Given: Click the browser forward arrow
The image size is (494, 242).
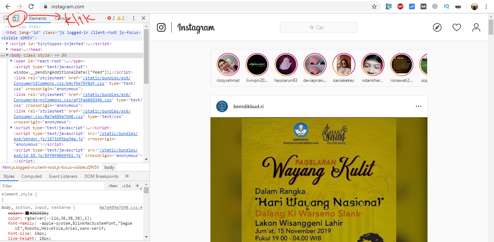Looking at the screenshot, I should tap(20, 6).
